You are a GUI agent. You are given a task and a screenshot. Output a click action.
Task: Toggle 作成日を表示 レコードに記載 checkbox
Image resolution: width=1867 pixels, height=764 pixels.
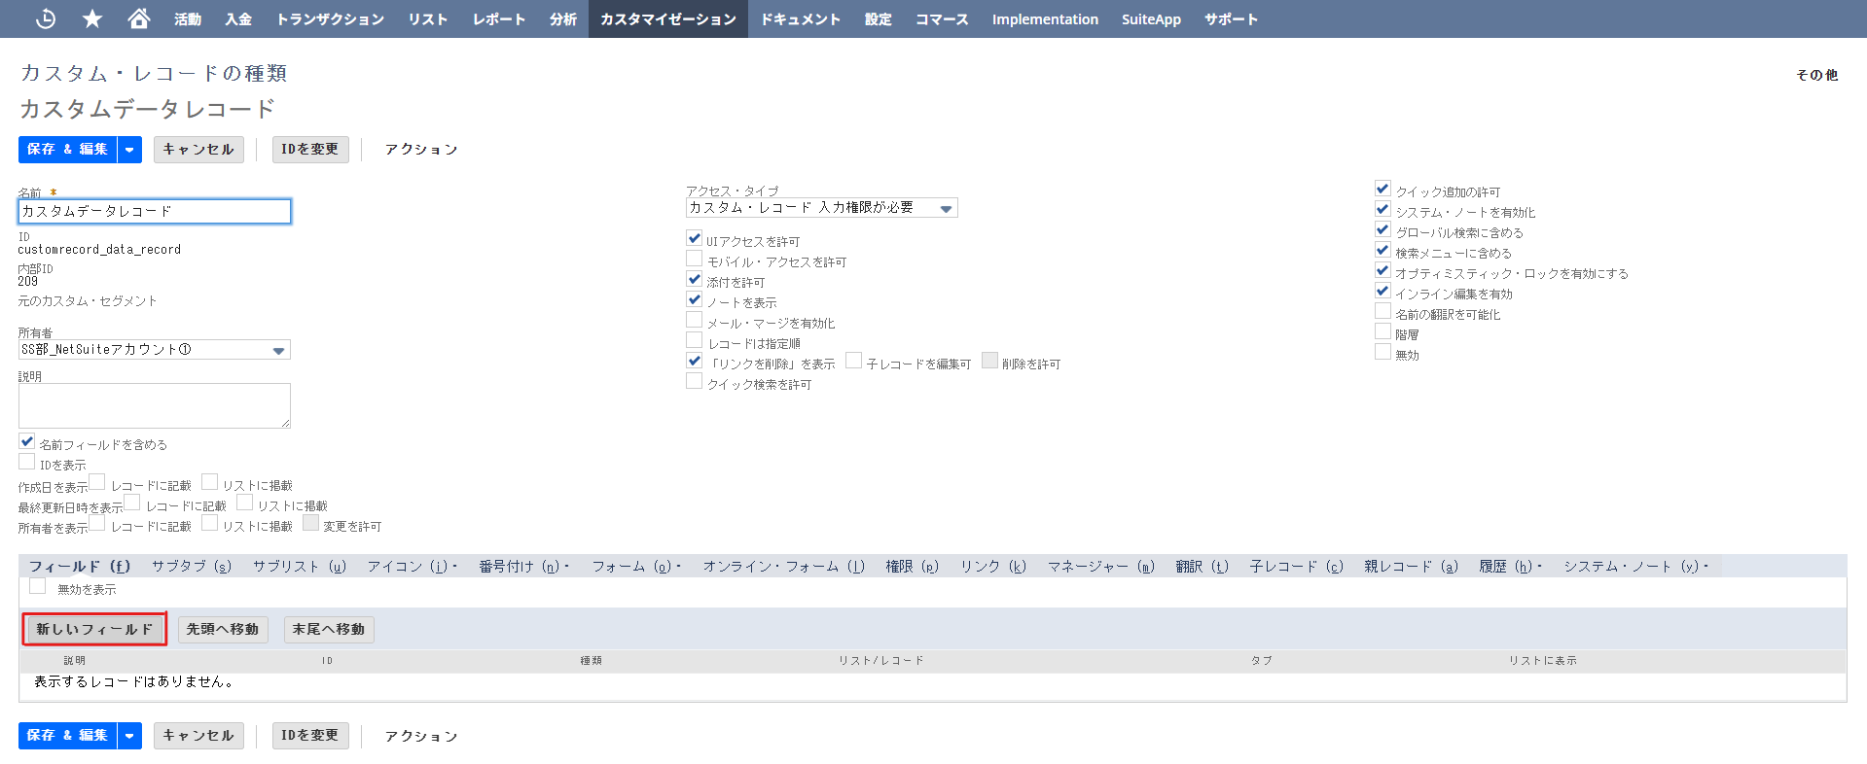(97, 482)
